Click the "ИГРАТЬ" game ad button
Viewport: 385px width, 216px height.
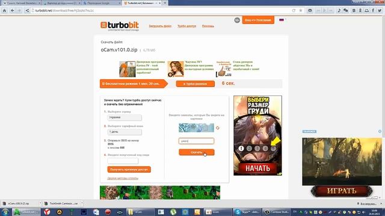pyautogui.click(x=342, y=191)
